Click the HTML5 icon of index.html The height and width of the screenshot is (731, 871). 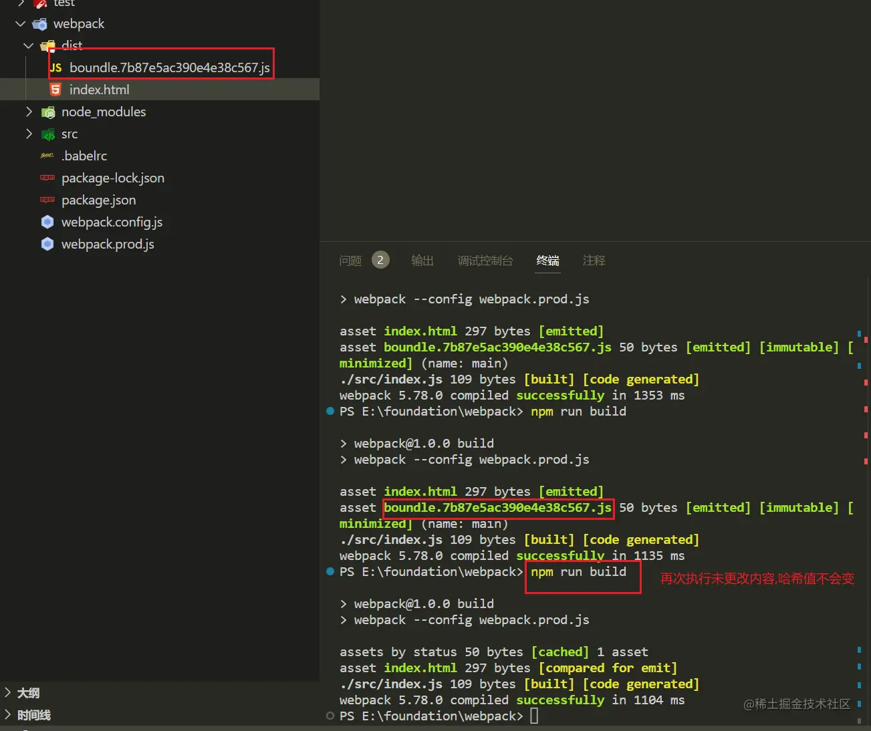[55, 90]
